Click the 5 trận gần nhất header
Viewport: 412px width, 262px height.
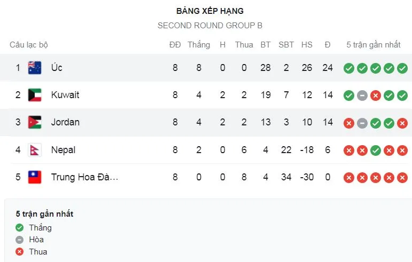pyautogui.click(x=374, y=45)
